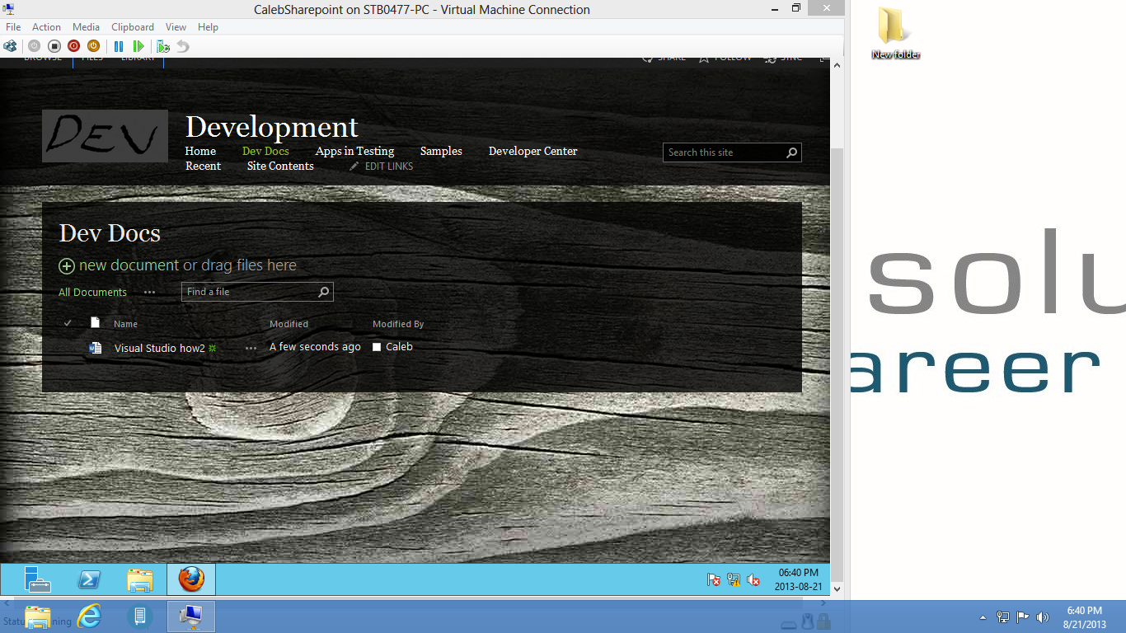Image resolution: width=1126 pixels, height=633 pixels.
Task: Click the presence box beside Caleb
Action: (x=377, y=347)
